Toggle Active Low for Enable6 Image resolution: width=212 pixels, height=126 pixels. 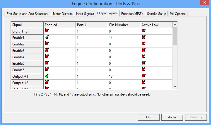coord(143,69)
